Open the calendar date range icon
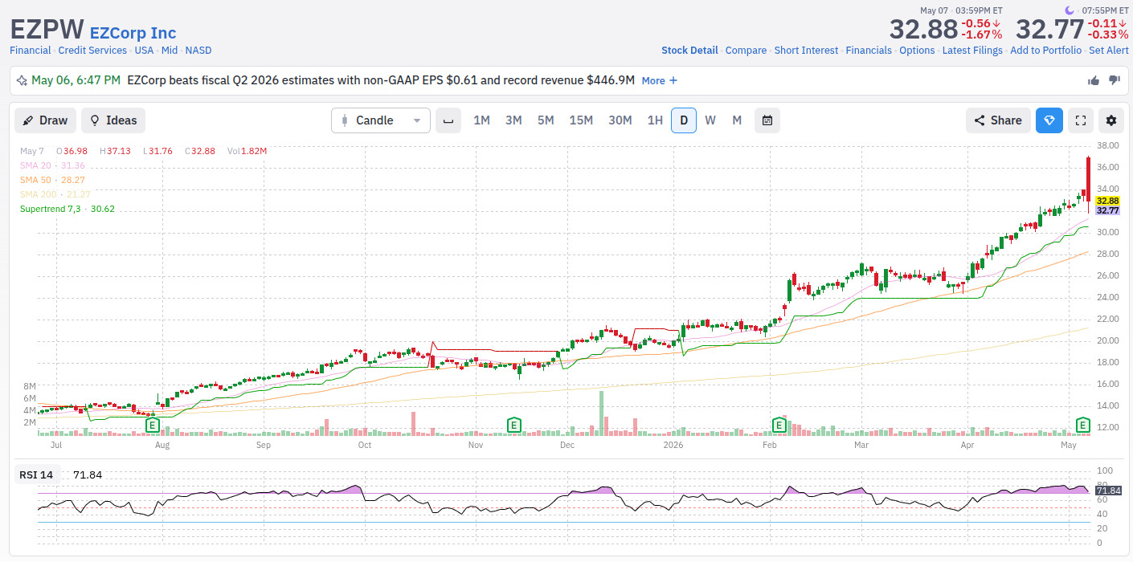The width and height of the screenshot is (1133, 562). coord(767,120)
